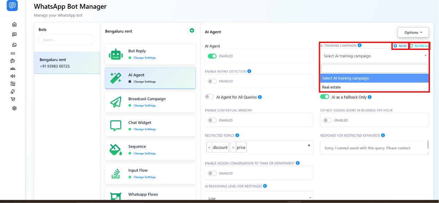Screen dimensions: 439x203
Task: Clear all restricted topics with the x
Action: [x=309, y=145]
